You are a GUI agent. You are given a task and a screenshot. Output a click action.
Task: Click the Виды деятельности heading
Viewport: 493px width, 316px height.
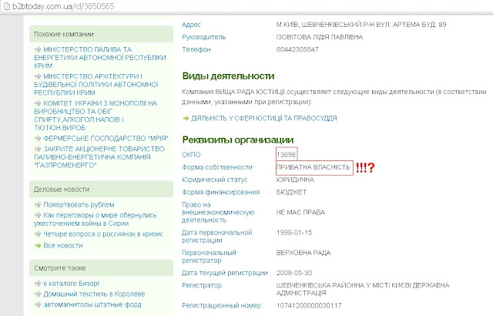click(228, 76)
